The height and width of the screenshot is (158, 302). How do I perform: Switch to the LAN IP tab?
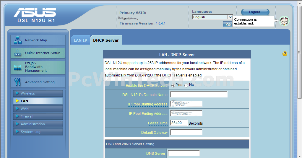pos(80,40)
